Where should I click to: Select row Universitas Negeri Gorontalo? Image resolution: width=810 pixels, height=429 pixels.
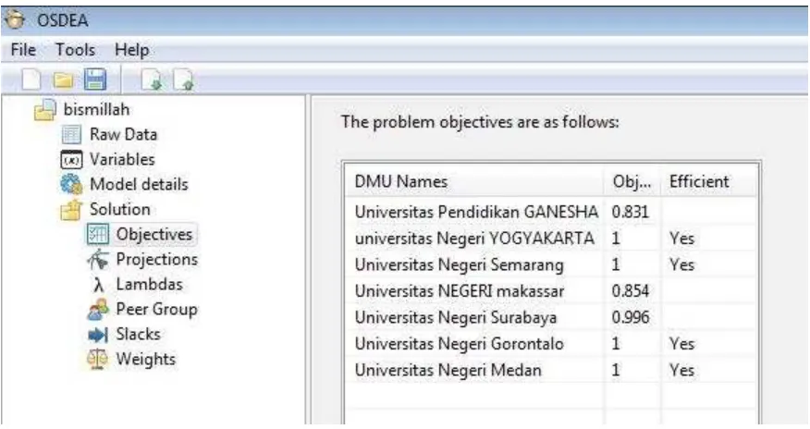tap(552, 344)
